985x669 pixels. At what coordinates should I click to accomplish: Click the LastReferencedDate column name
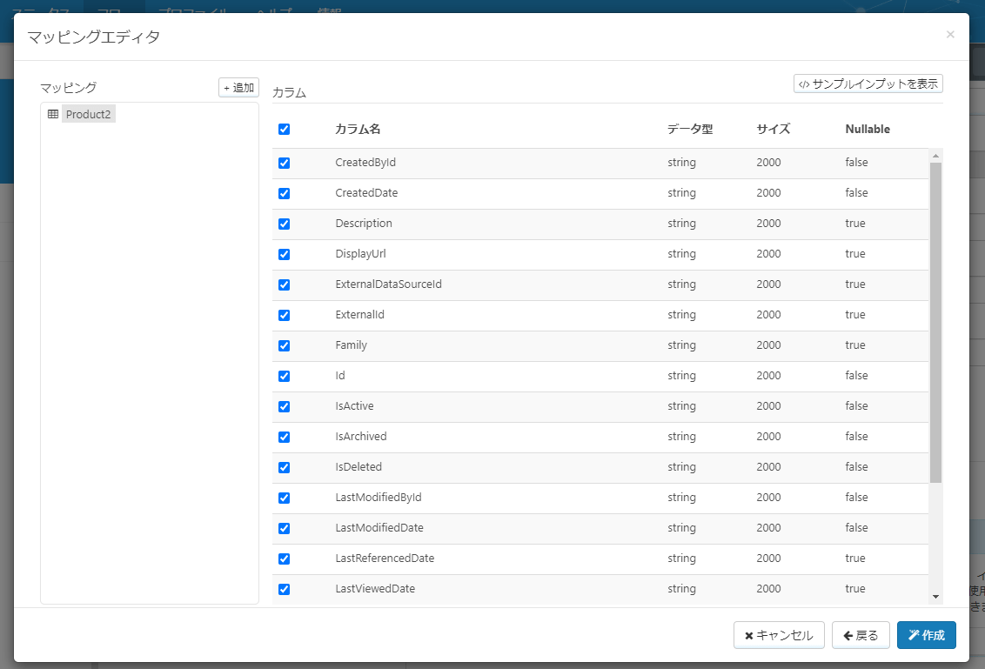coord(385,559)
